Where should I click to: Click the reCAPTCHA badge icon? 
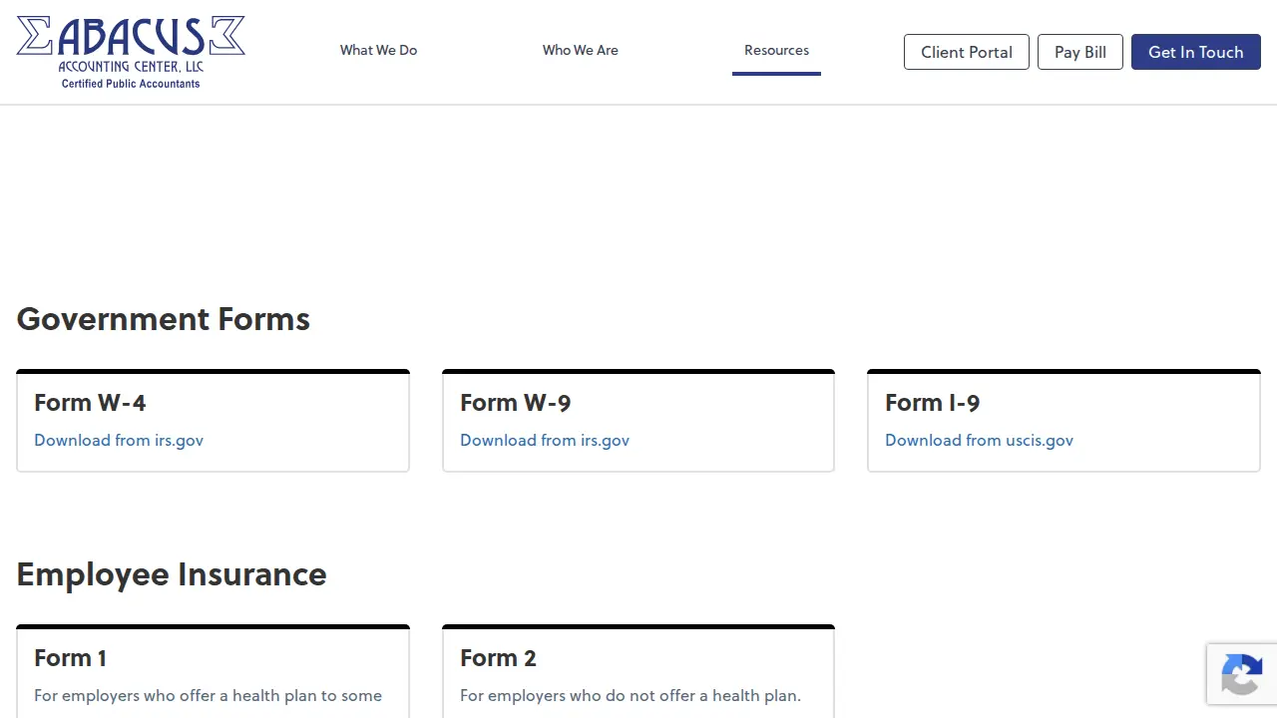point(1241,674)
